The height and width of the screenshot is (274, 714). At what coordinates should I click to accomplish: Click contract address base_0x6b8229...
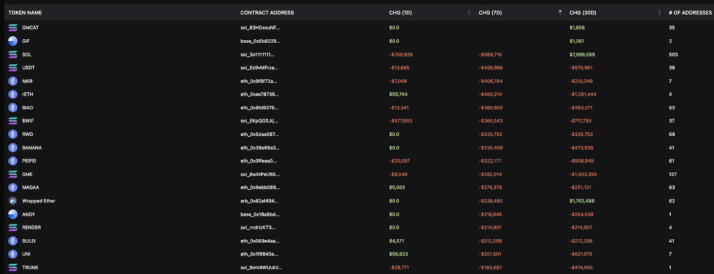(260, 41)
